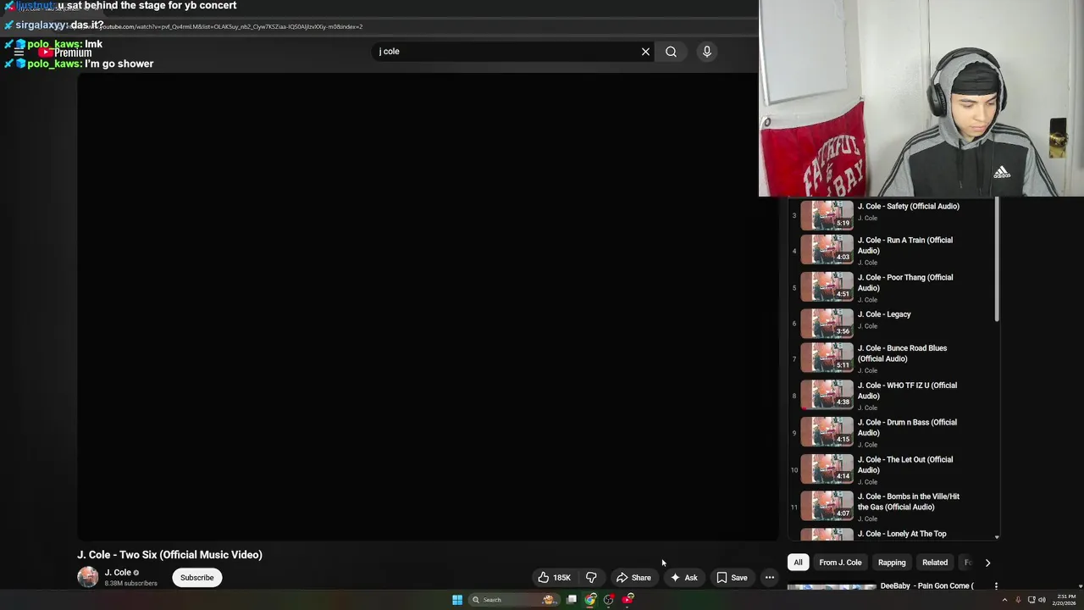This screenshot has width=1084, height=610.
Task: Open options menu for DeeBaby video
Action: [996, 586]
